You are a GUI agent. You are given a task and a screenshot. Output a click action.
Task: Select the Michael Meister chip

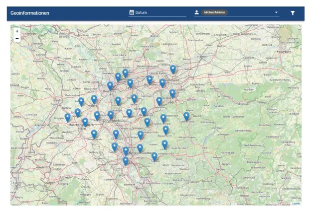tap(215, 12)
